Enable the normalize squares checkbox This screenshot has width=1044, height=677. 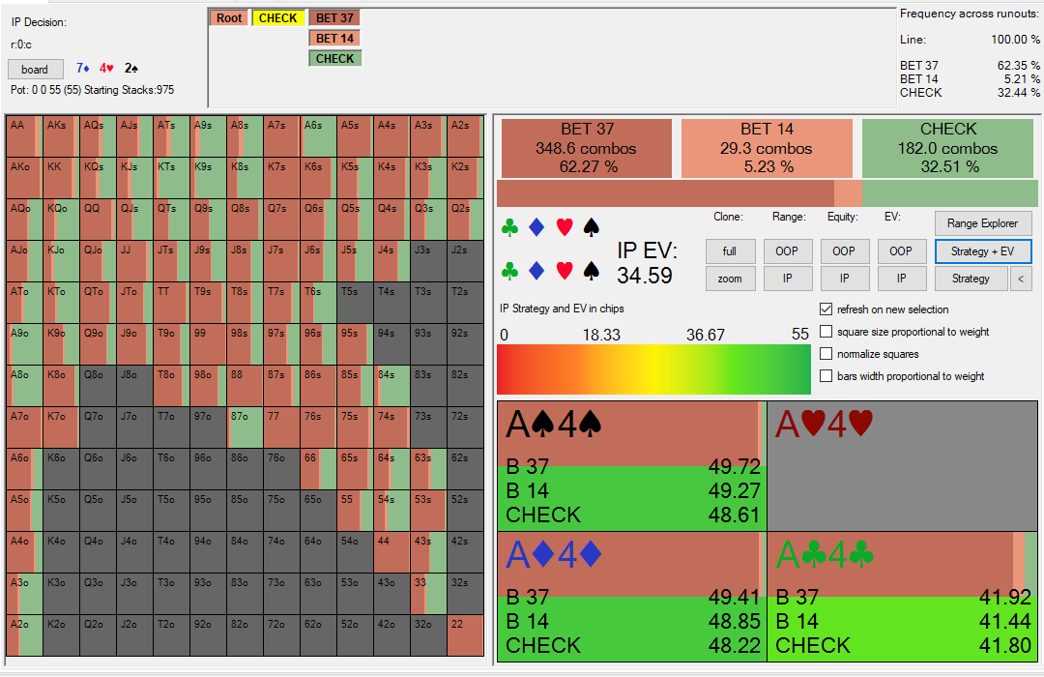click(x=826, y=354)
